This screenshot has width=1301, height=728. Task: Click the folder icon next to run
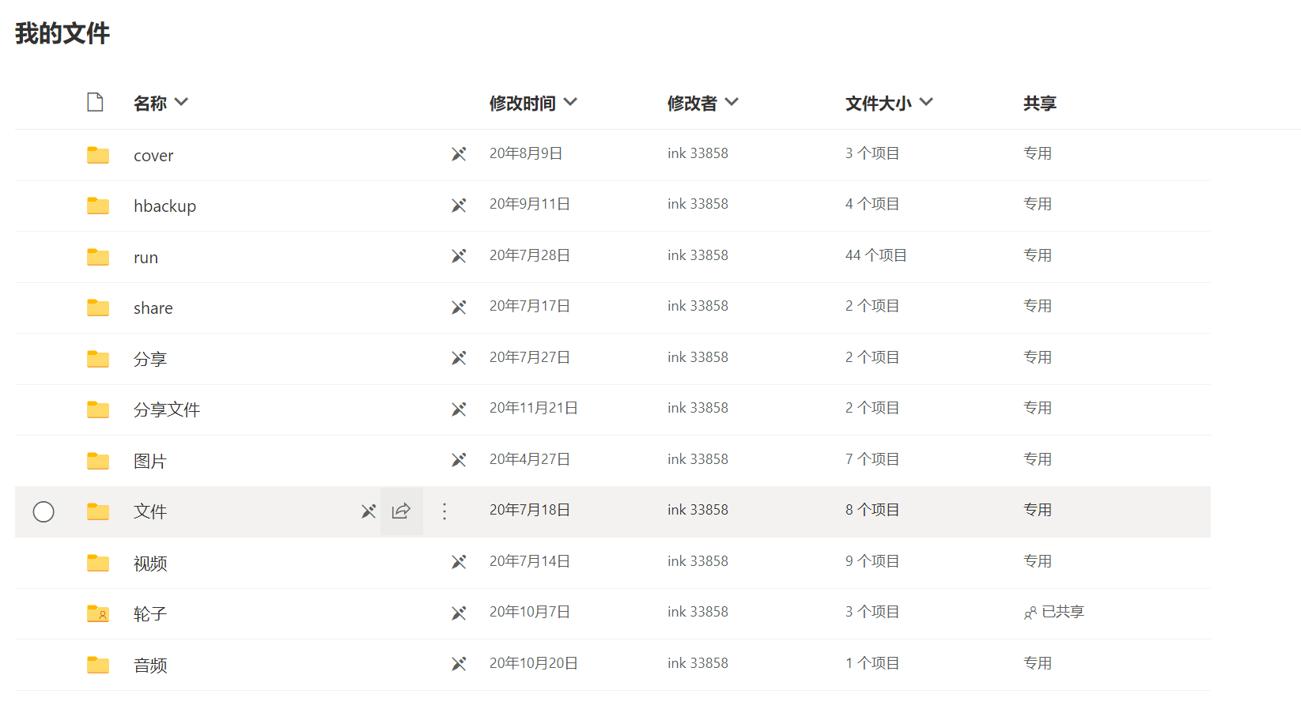(x=98, y=257)
